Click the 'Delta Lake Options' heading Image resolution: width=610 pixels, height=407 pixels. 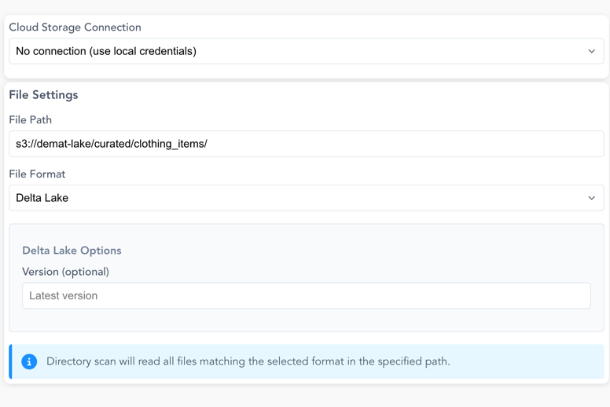(72, 251)
